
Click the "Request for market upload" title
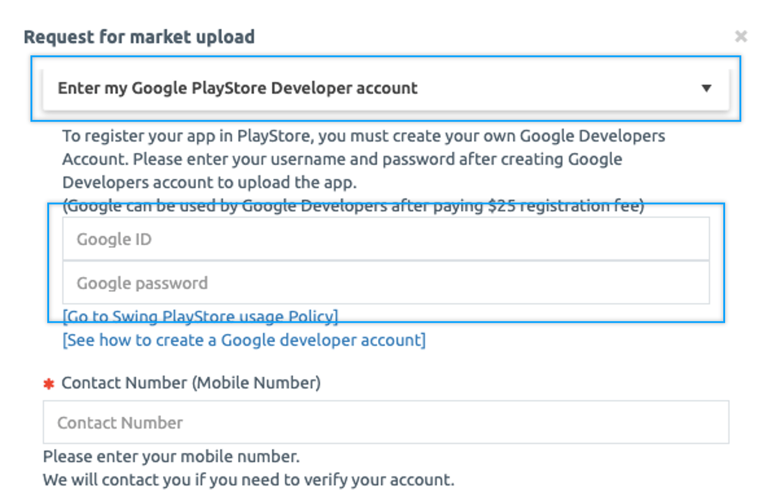tap(139, 37)
